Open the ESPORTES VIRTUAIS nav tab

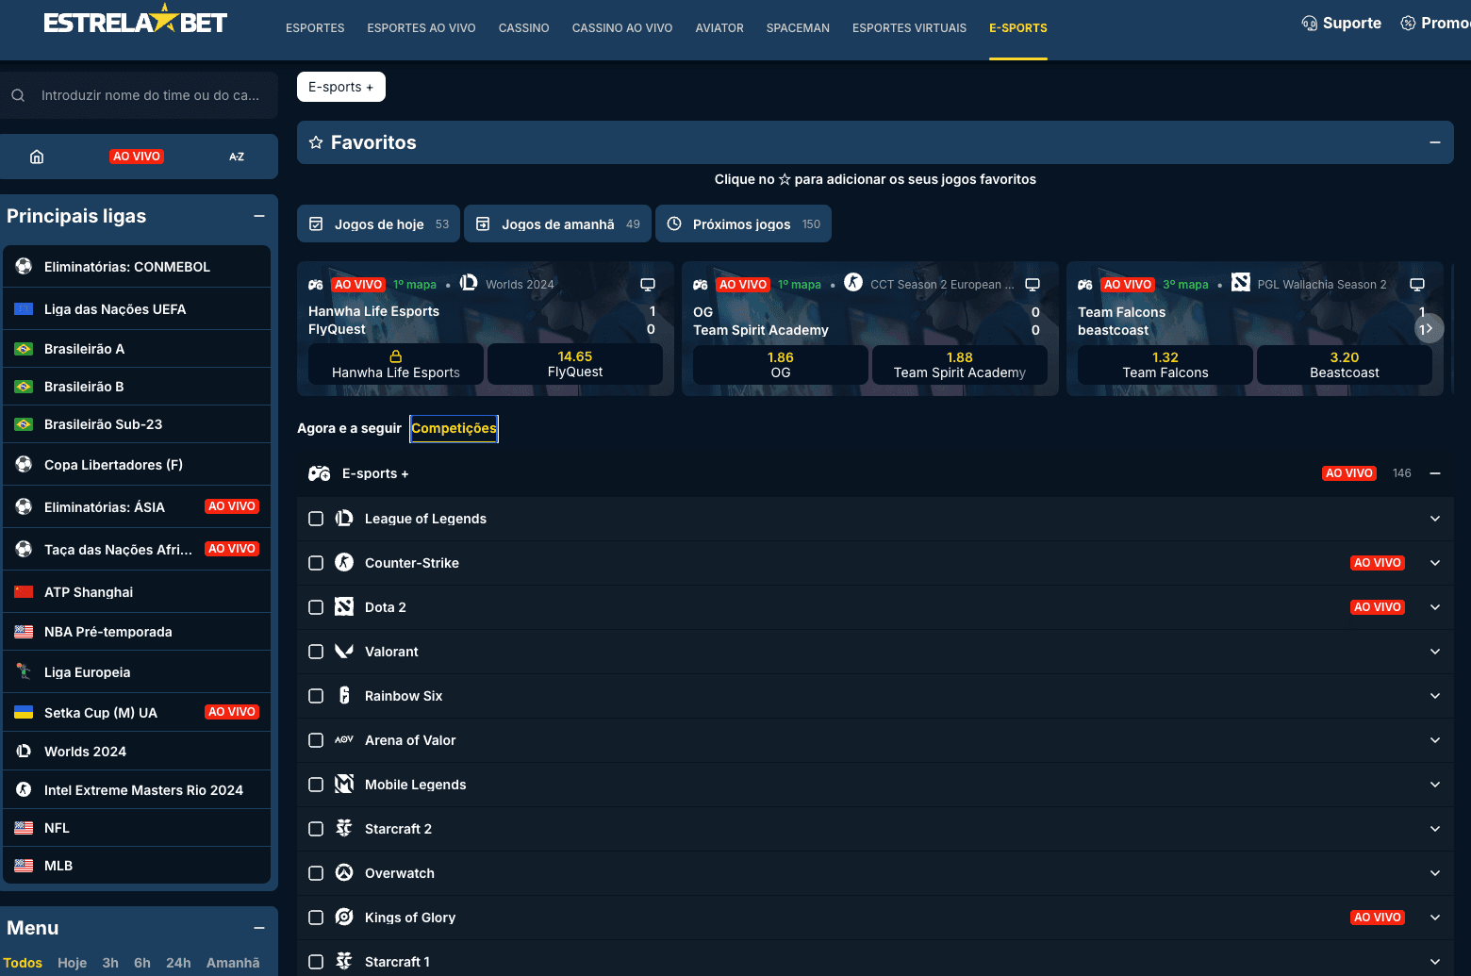coord(909,28)
